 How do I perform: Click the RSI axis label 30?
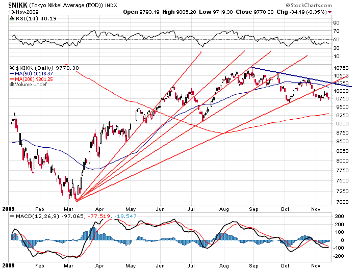click(336, 48)
